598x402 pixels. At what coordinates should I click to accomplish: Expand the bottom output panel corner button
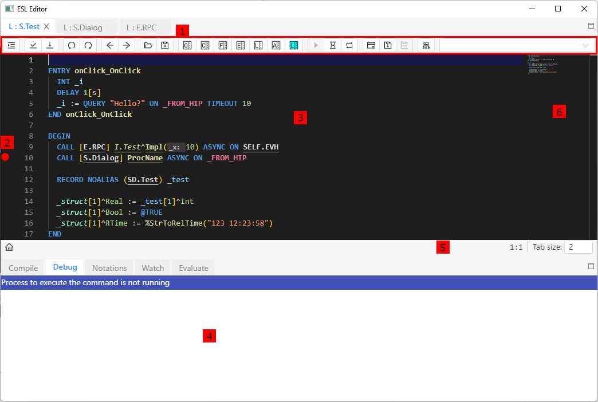[x=591, y=266]
